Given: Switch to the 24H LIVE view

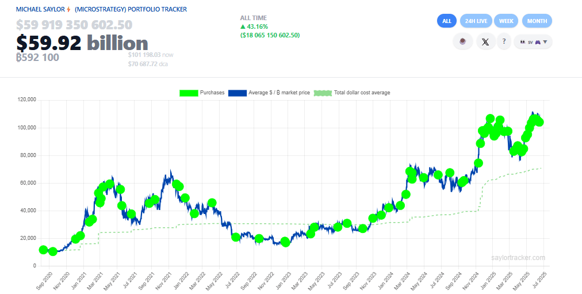Looking at the screenshot, I should (x=476, y=21).
